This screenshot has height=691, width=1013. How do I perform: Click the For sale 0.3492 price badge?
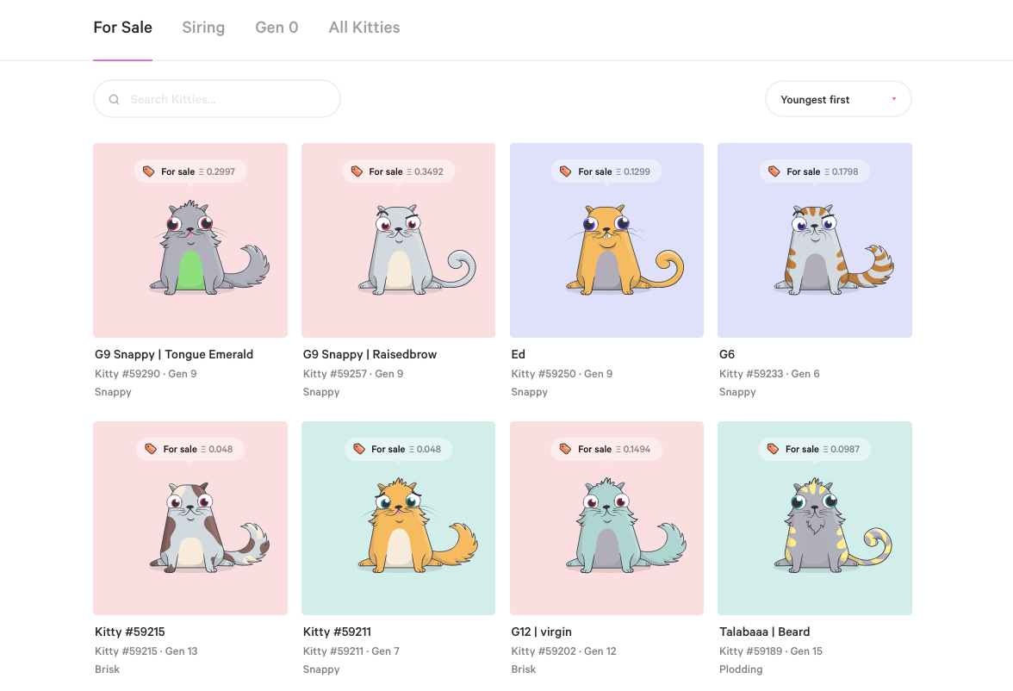[399, 171]
